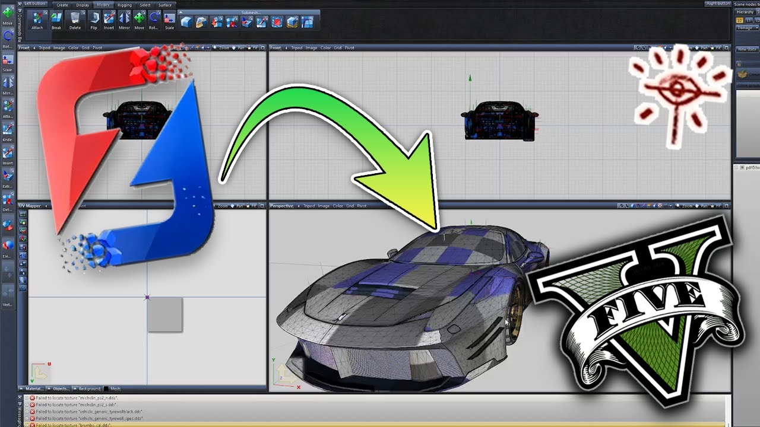Switch to the Surface ribbon tab
The width and height of the screenshot is (760, 427).
point(165,5)
